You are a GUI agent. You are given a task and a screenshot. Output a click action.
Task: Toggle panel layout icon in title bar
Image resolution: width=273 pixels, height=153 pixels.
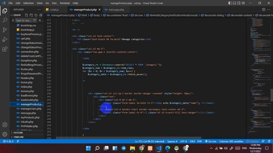(234, 3)
